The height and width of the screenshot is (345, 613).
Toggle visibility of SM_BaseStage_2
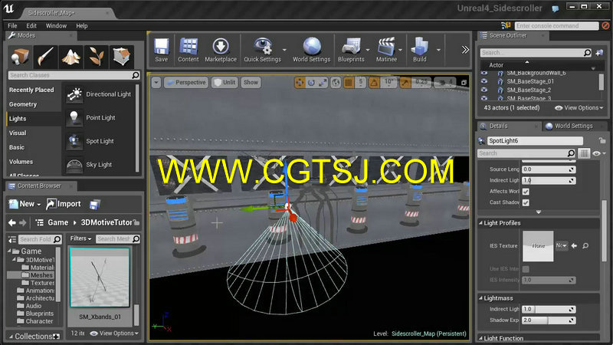(x=484, y=90)
